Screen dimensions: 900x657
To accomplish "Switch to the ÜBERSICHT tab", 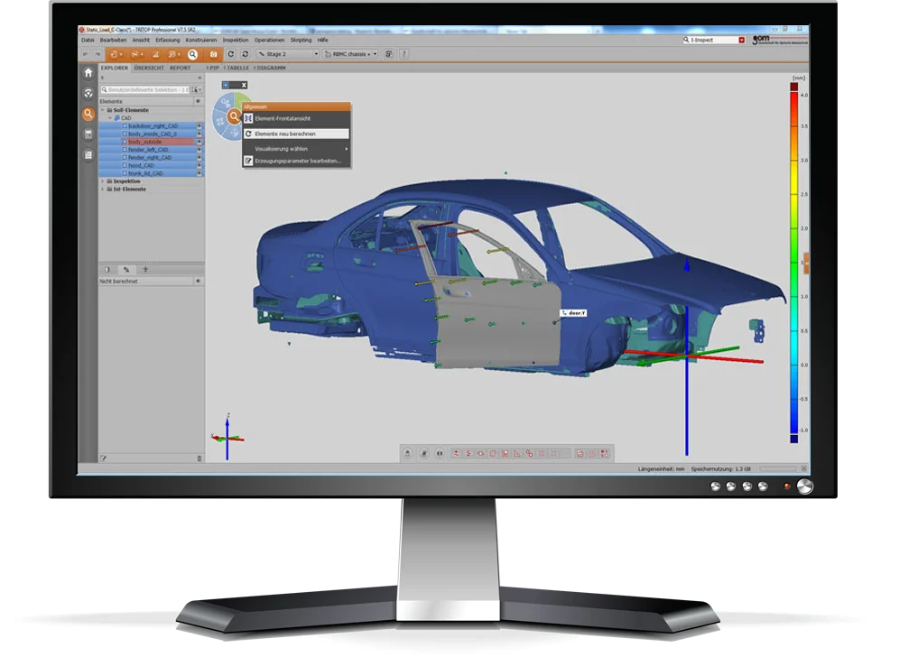I will pos(149,68).
